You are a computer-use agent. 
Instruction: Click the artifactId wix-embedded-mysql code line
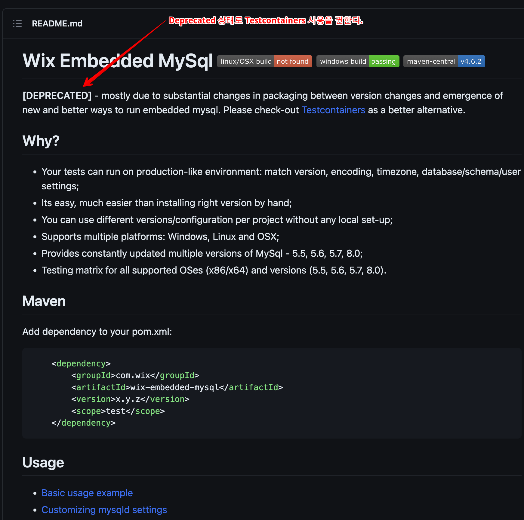pyautogui.click(x=177, y=387)
